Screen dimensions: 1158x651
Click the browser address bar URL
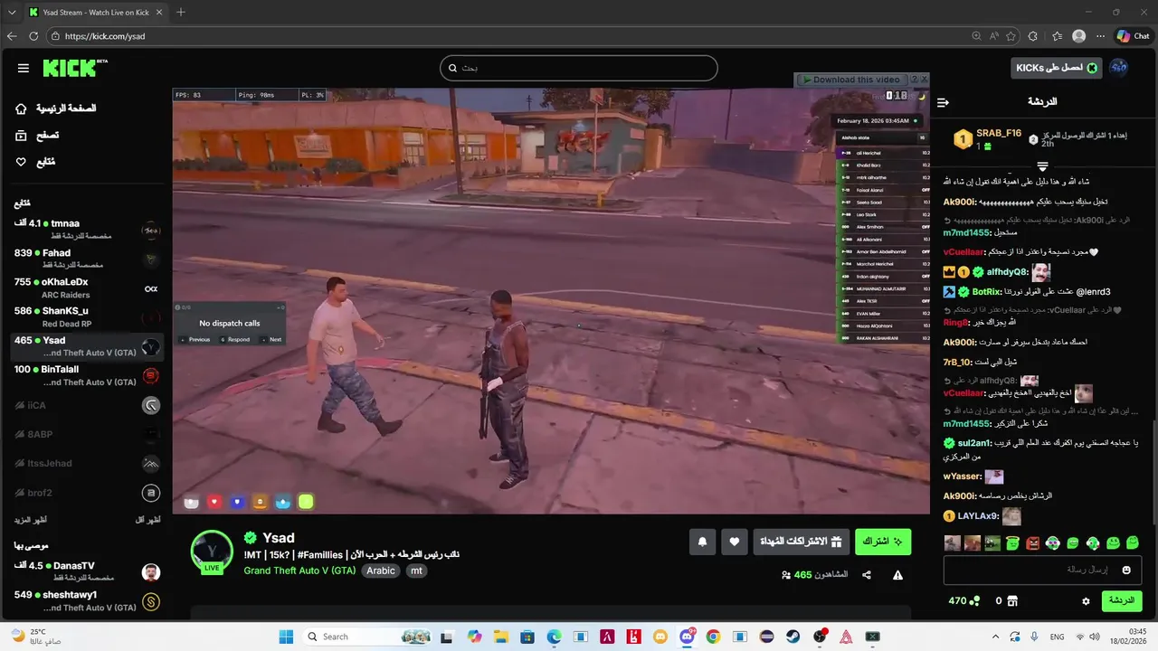tap(105, 36)
